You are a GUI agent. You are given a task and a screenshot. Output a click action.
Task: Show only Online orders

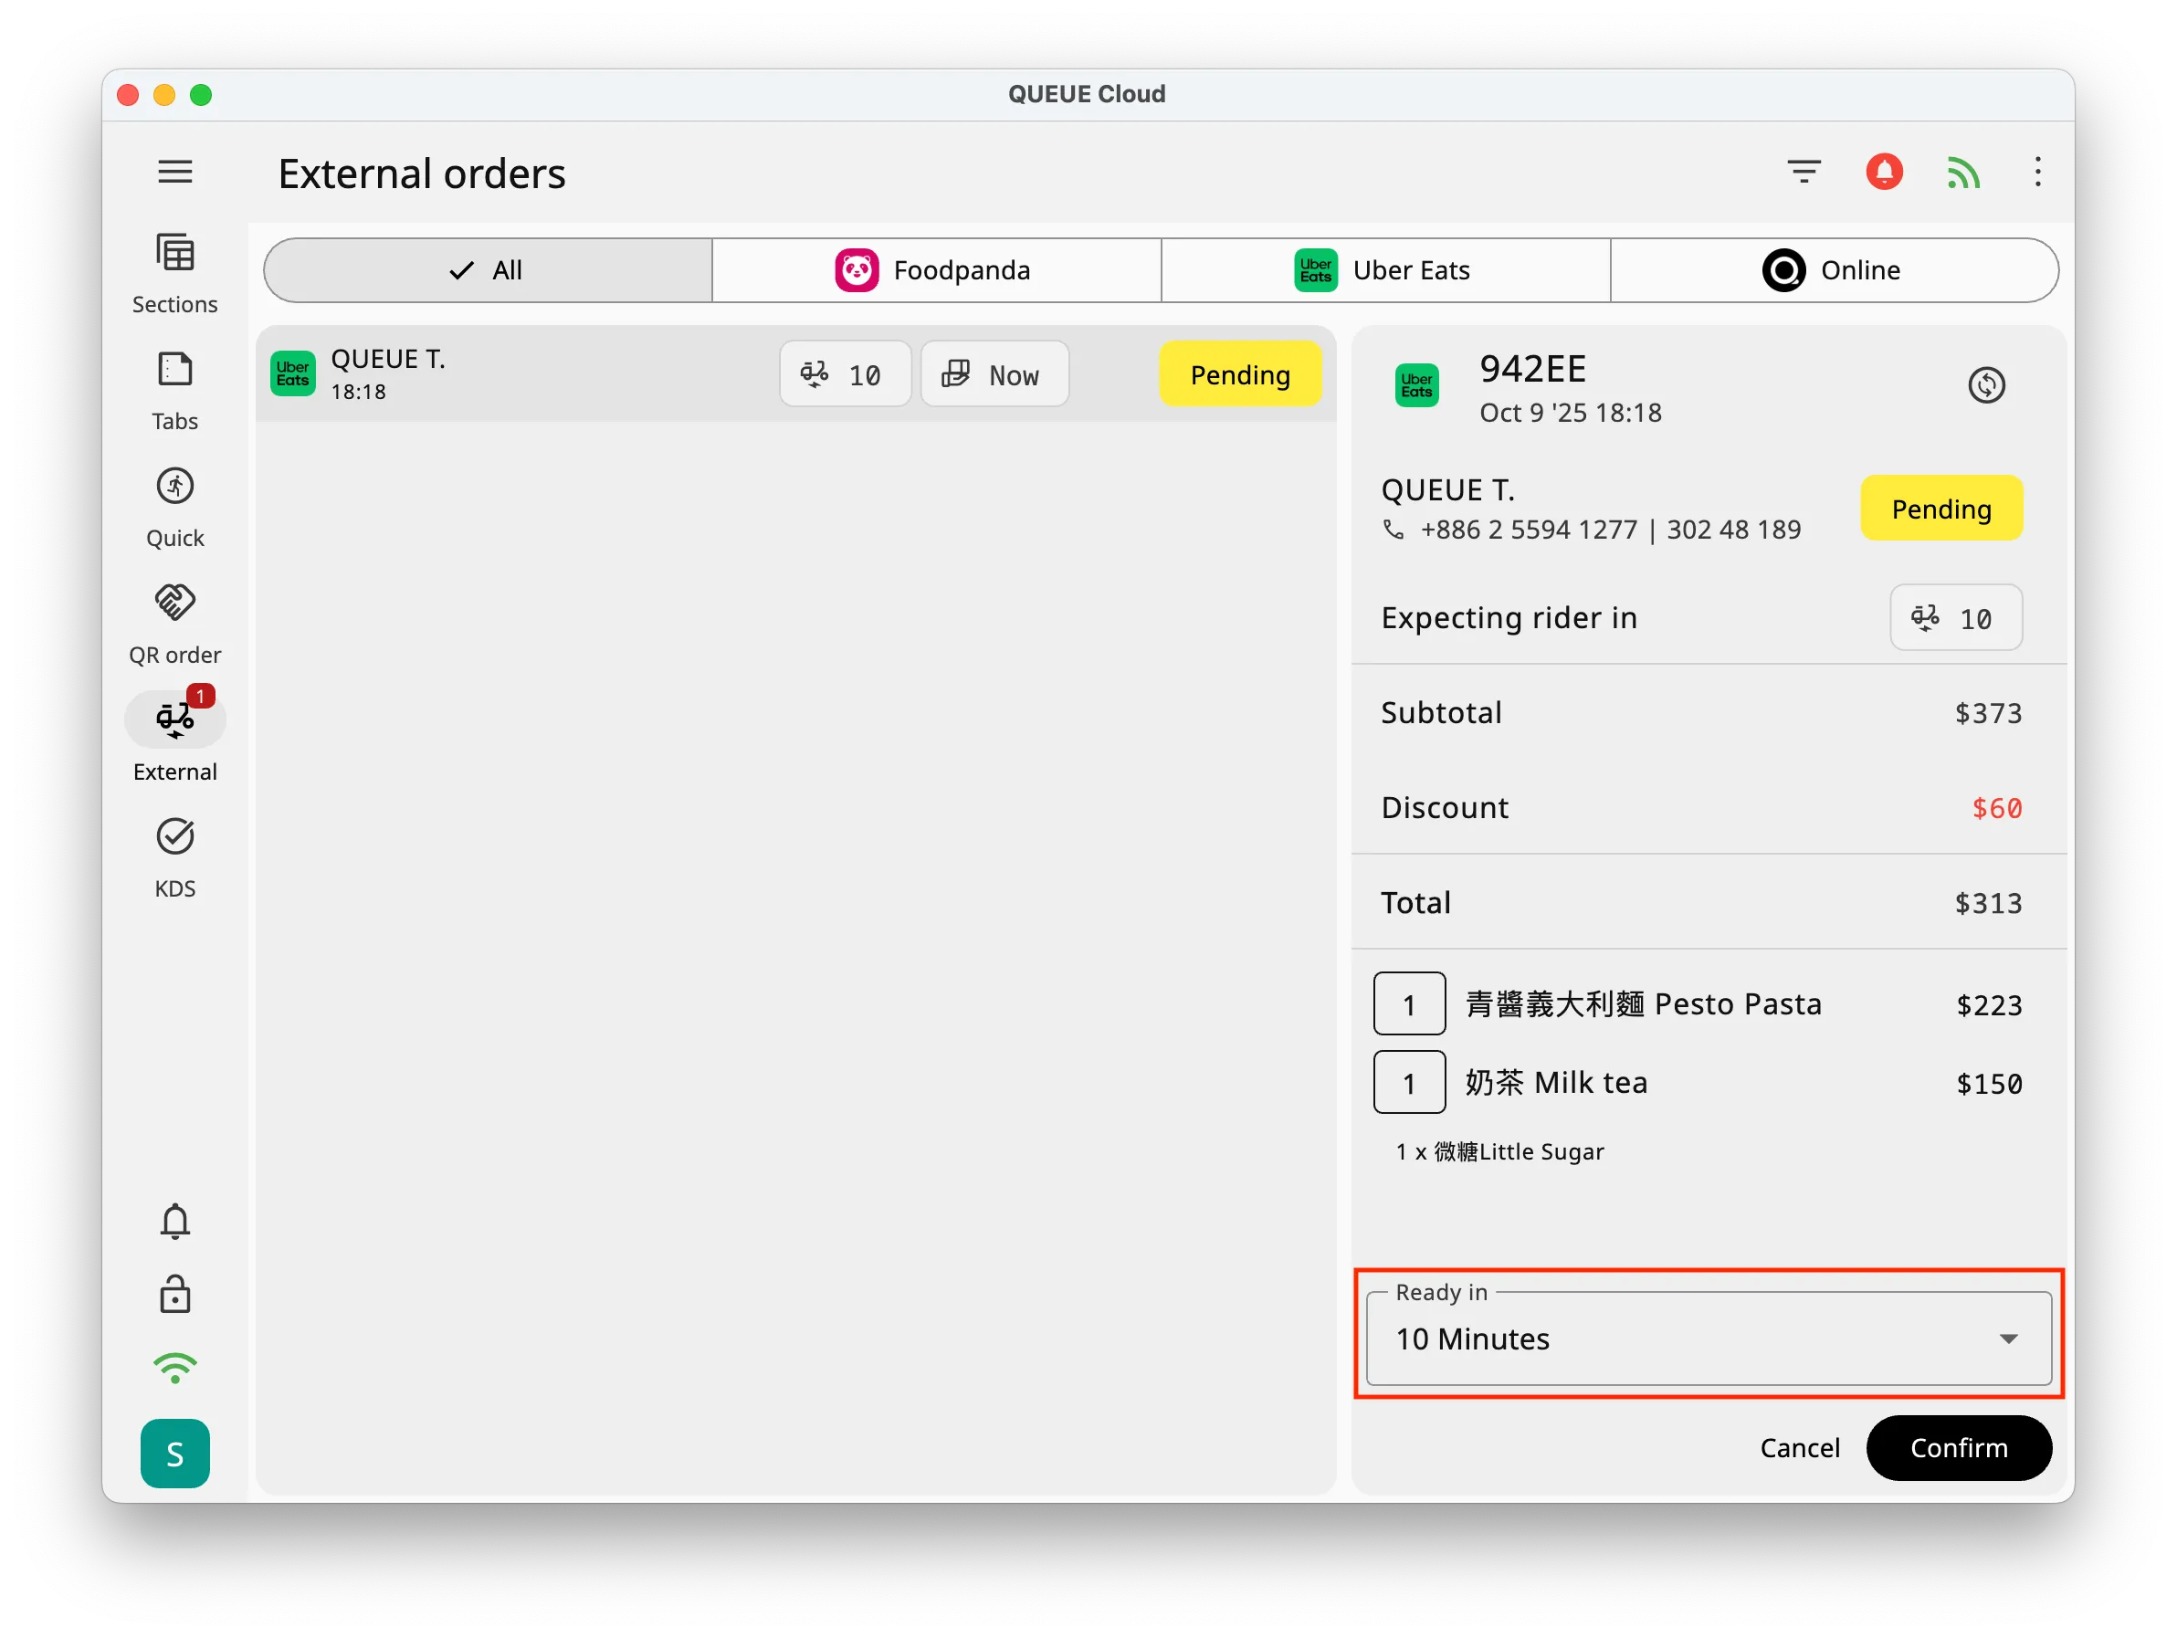[x=1834, y=270]
